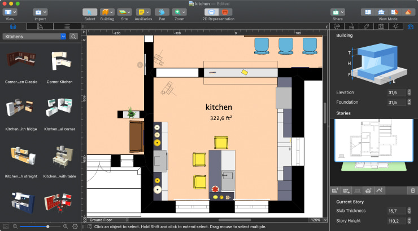Select the Pan hand tool
The width and height of the screenshot is (418, 231).
pyautogui.click(x=162, y=11)
